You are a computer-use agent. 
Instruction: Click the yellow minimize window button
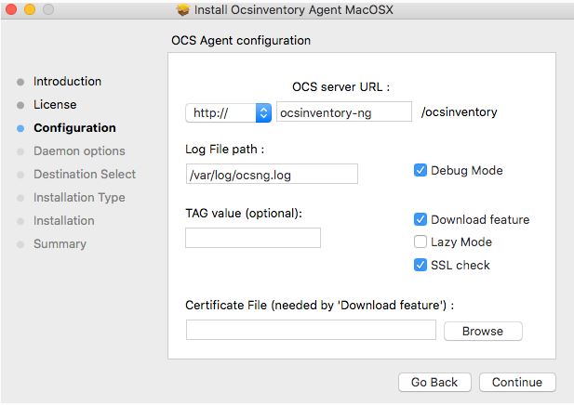30,10
